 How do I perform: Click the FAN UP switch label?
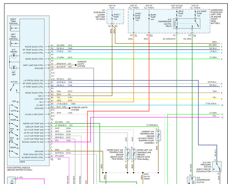pyautogui.click(x=12, y=130)
